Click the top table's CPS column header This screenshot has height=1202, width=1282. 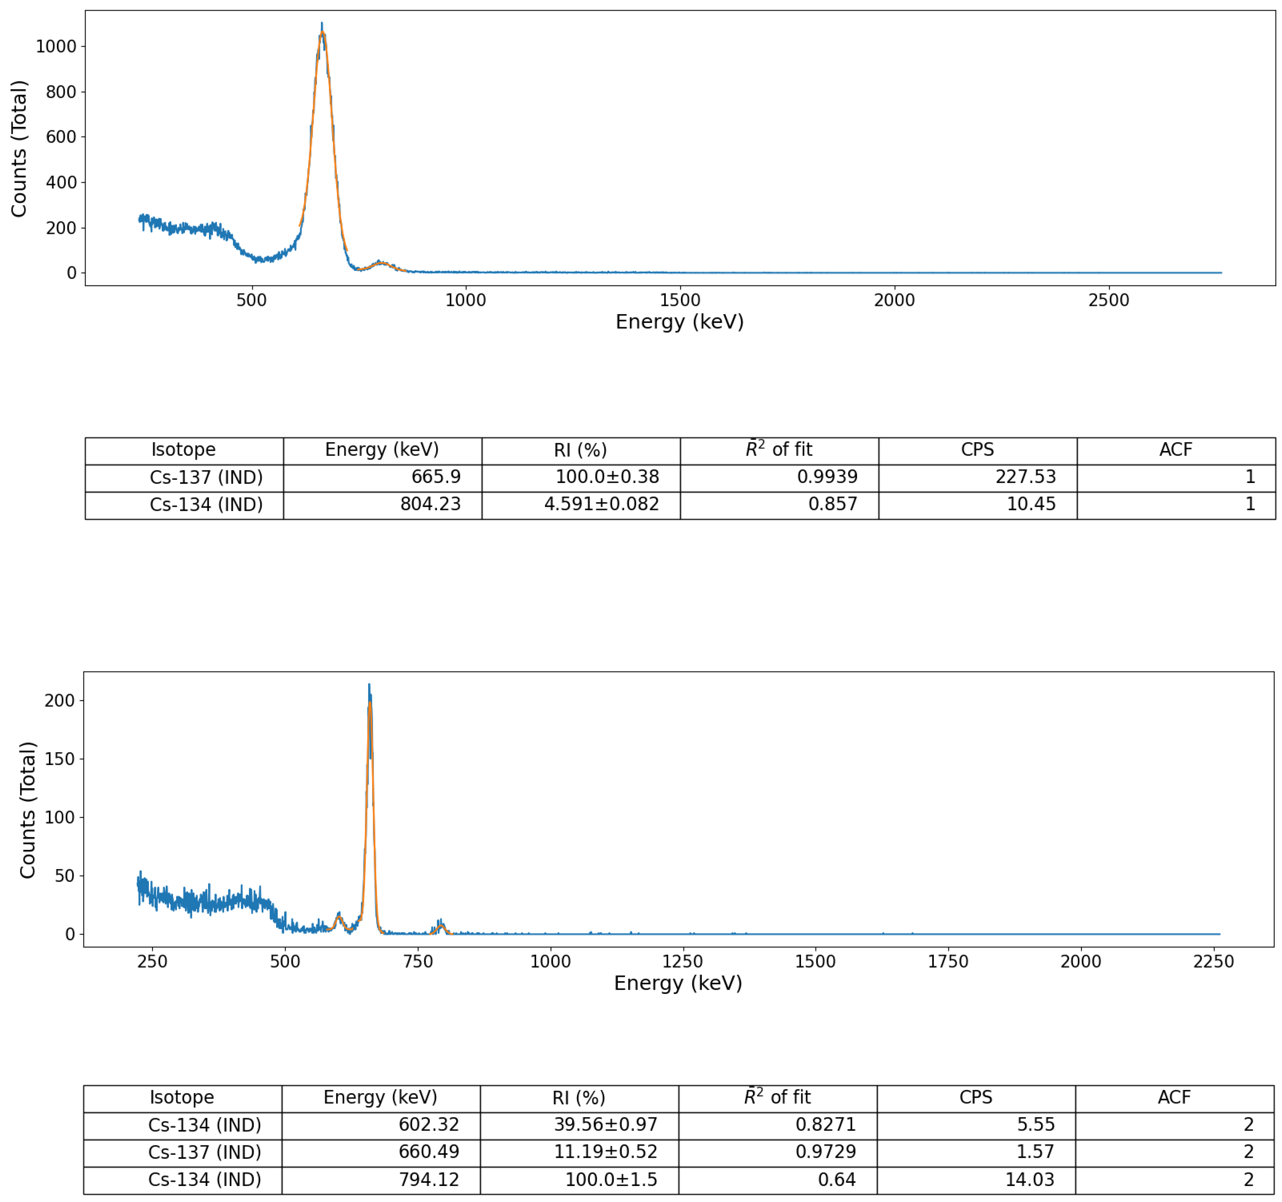click(977, 450)
